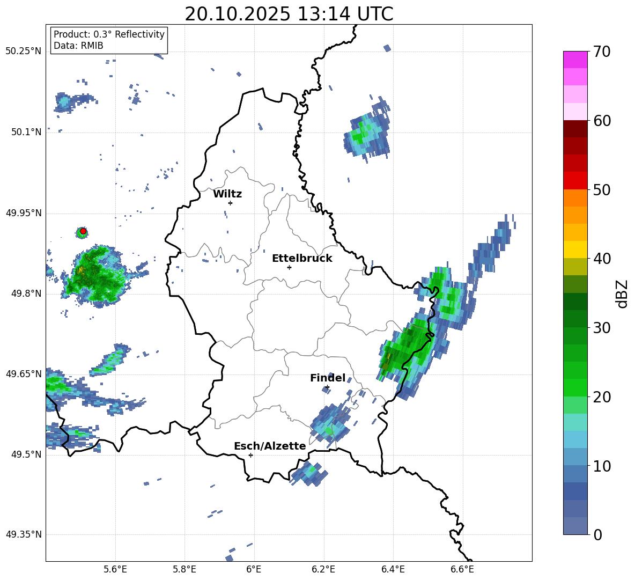Image resolution: width=635 pixels, height=580 pixels.
Task: Click the Product: 0.3° Reflectivity label
Action: 109,34
